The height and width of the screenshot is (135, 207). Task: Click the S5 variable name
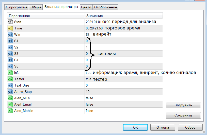pos(16,66)
